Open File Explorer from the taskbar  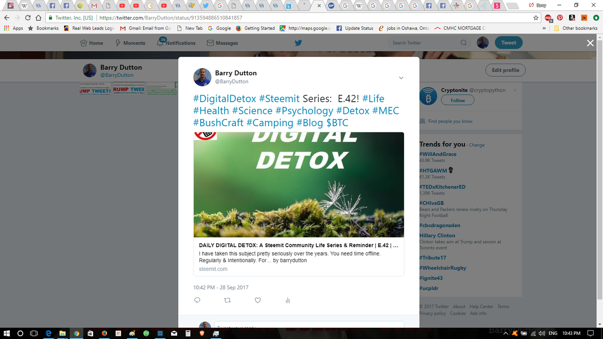(62, 333)
